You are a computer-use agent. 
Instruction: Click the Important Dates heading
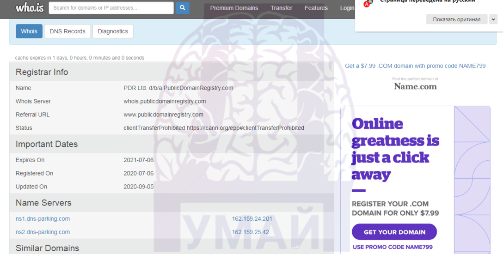click(x=47, y=144)
